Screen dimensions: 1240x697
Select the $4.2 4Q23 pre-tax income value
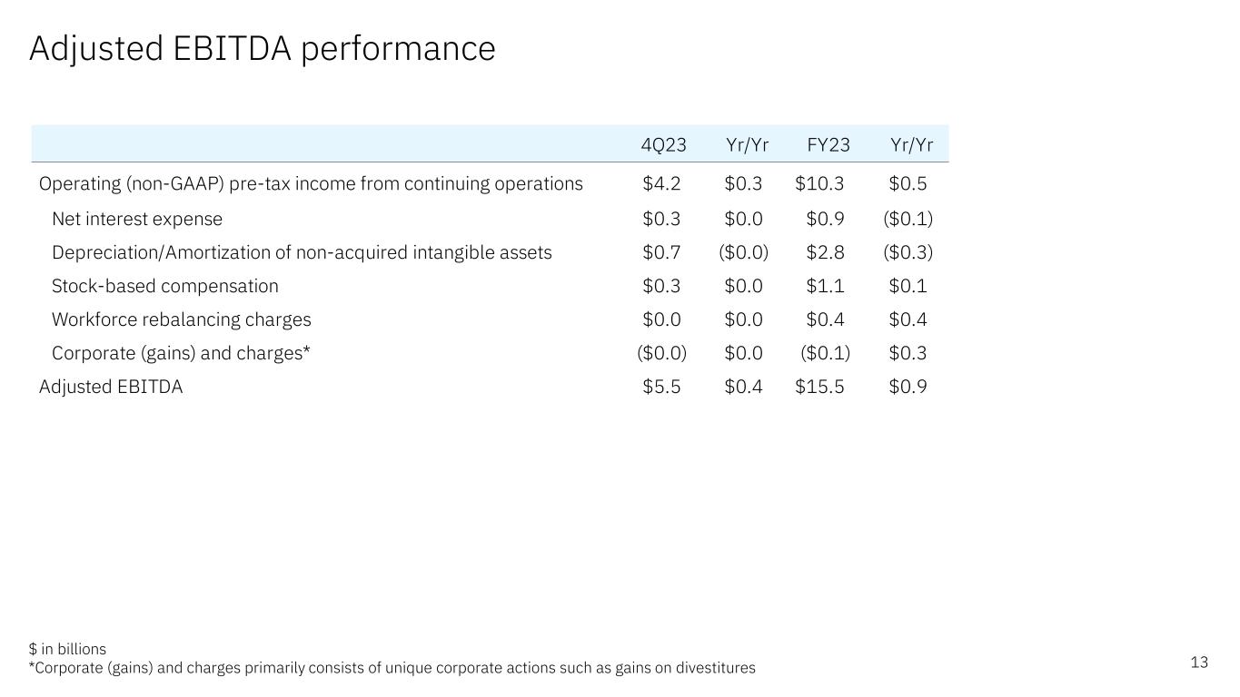tap(661, 184)
